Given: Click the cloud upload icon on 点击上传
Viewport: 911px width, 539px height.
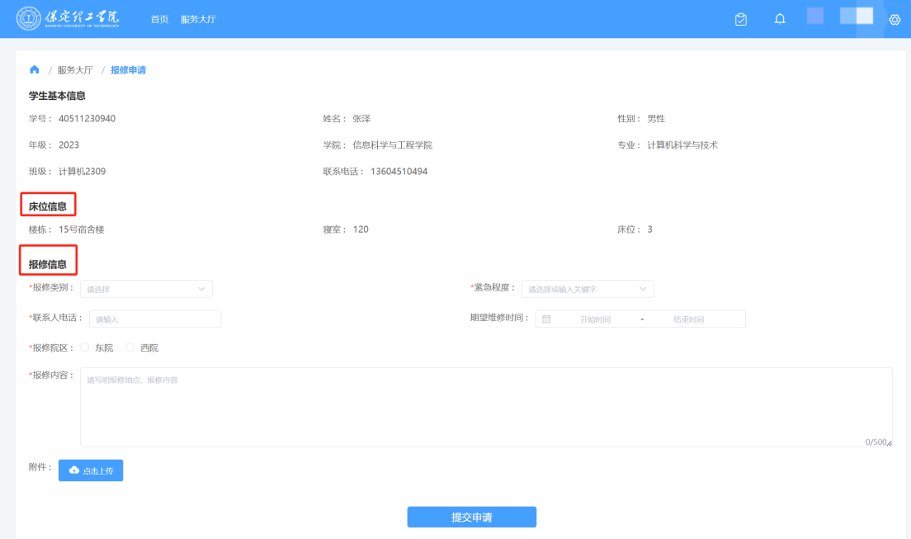Looking at the screenshot, I should tap(73, 470).
